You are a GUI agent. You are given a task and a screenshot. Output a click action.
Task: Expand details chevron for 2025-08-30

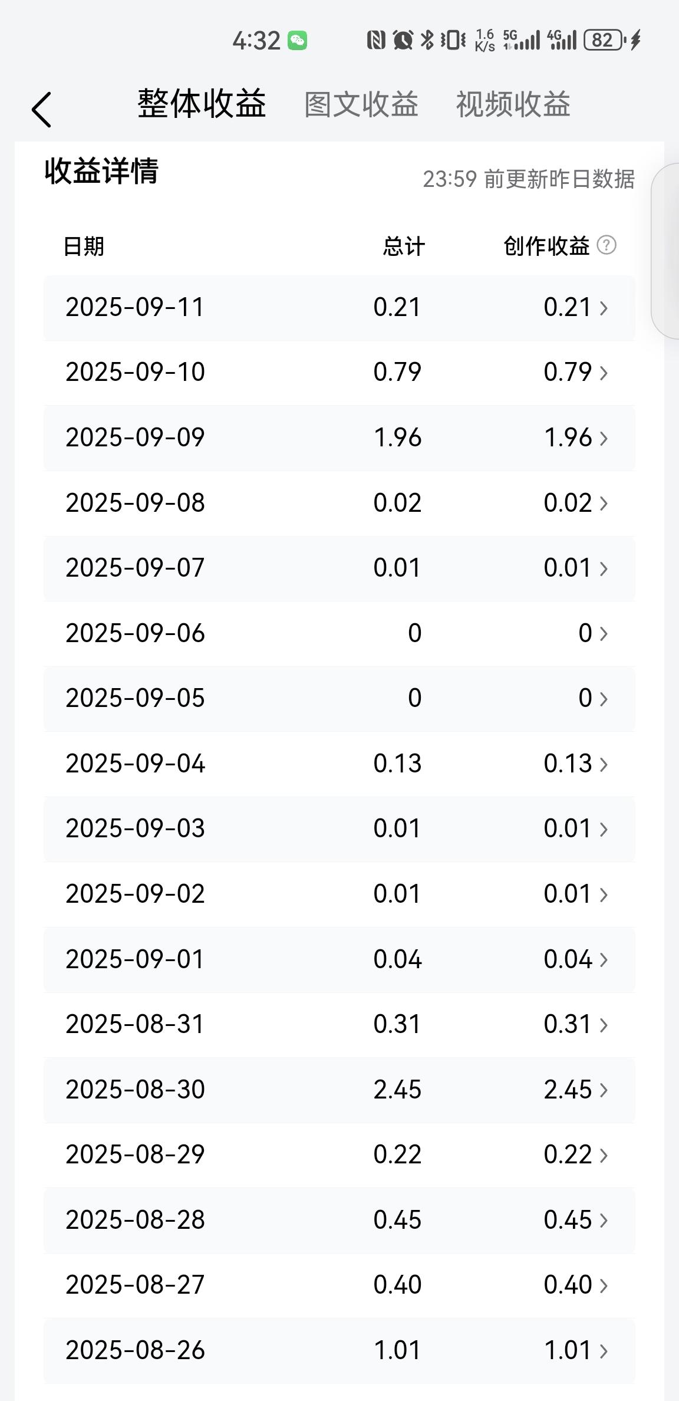tap(604, 1090)
